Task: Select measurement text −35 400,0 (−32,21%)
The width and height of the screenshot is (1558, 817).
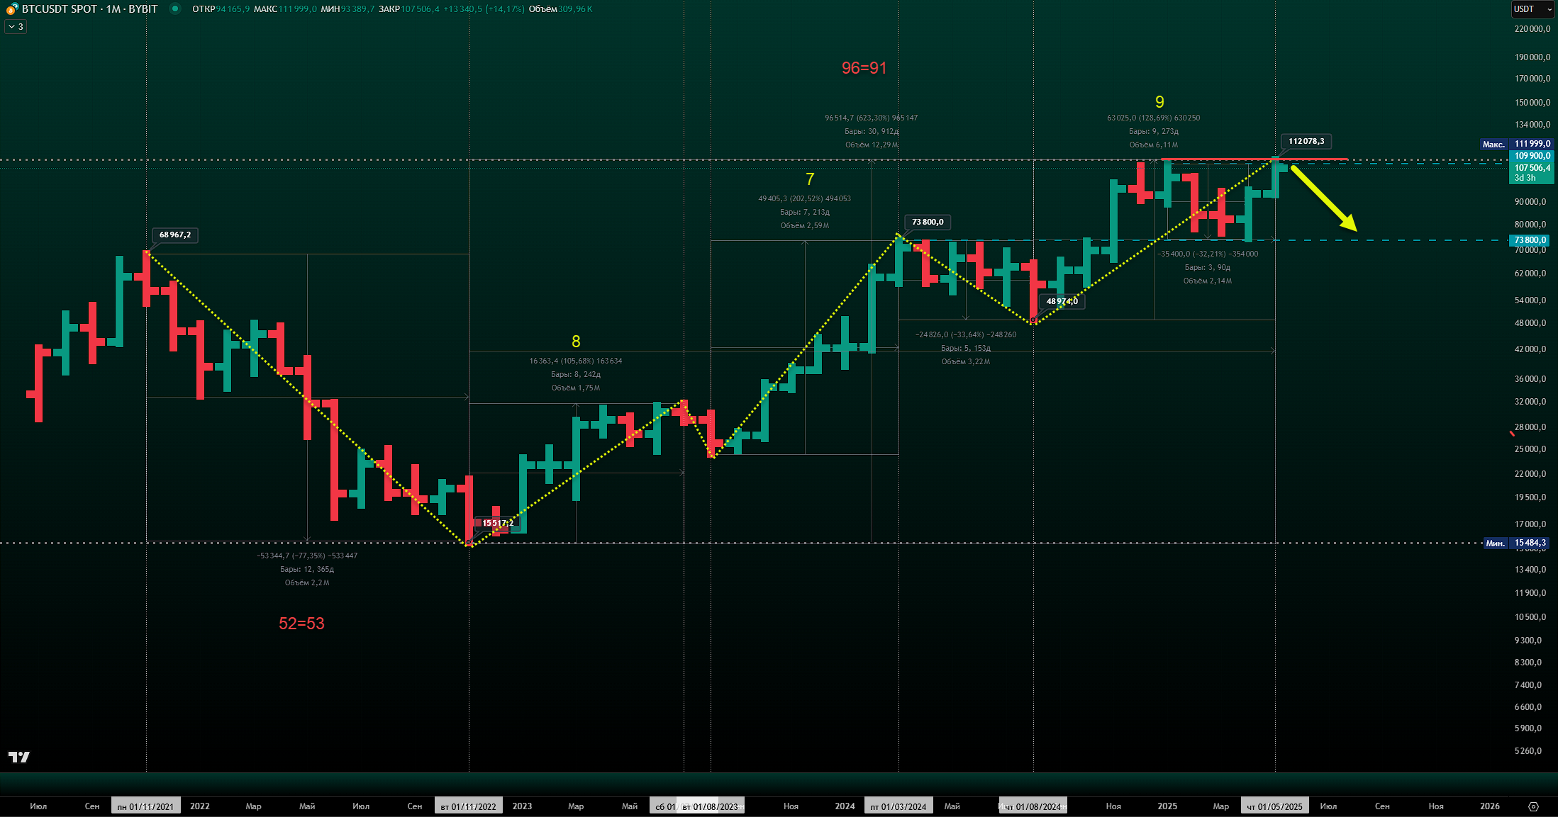Action: (1208, 254)
